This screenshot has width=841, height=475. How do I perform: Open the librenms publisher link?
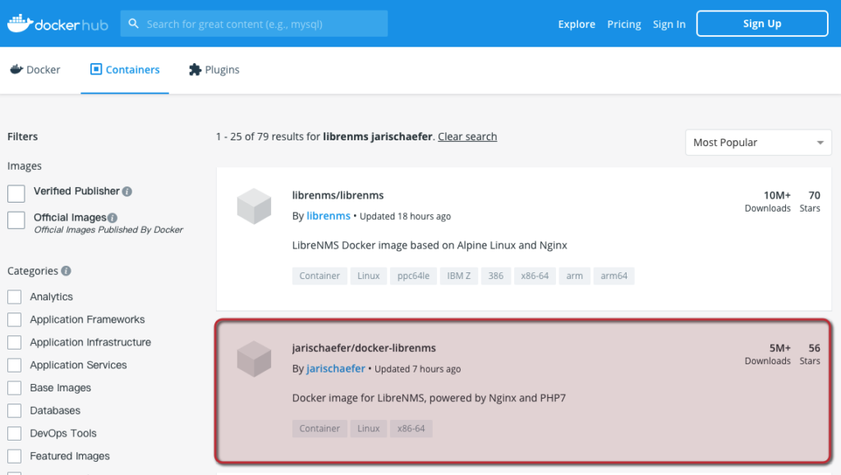[329, 216]
